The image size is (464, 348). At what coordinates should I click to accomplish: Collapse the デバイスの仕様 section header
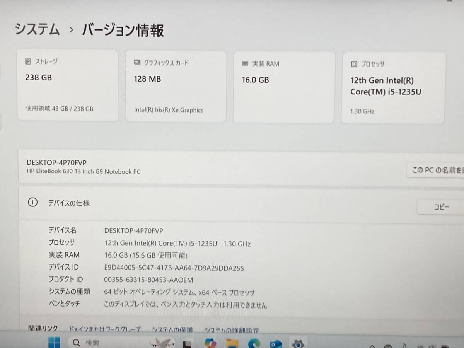tap(241, 203)
